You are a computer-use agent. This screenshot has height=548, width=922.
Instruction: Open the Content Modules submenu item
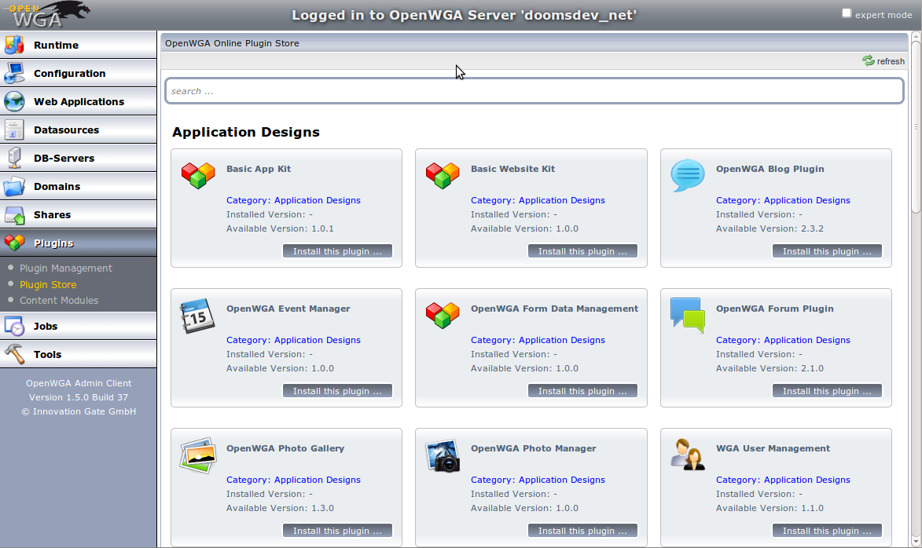tap(59, 300)
